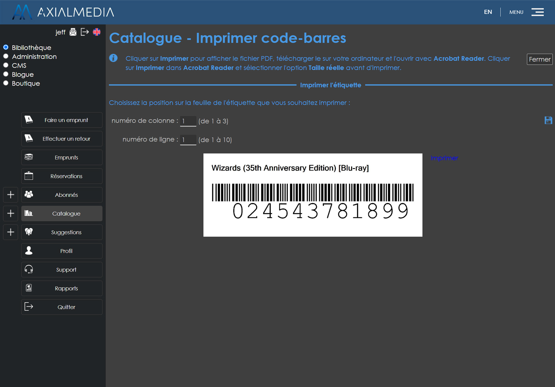This screenshot has width=555, height=387.
Task: Expand the Catalogue submenu plus
Action: point(11,213)
